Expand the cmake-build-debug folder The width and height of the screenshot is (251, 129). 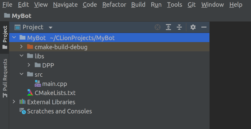pyautogui.click(x=21, y=47)
